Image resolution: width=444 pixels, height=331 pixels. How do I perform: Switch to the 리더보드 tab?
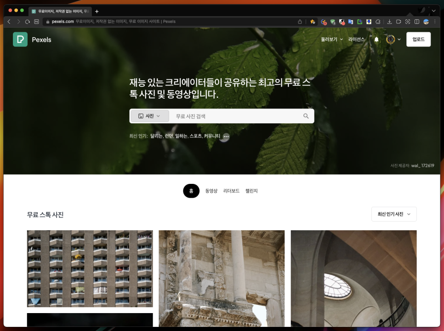tap(231, 191)
